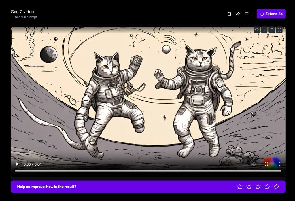Report the video with the flag icon
The width and height of the screenshot is (295, 201).
point(272,30)
